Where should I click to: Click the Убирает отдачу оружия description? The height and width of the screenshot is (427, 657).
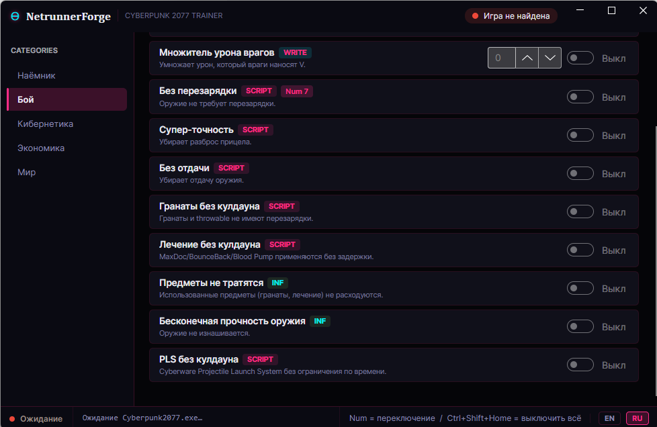[x=202, y=181]
